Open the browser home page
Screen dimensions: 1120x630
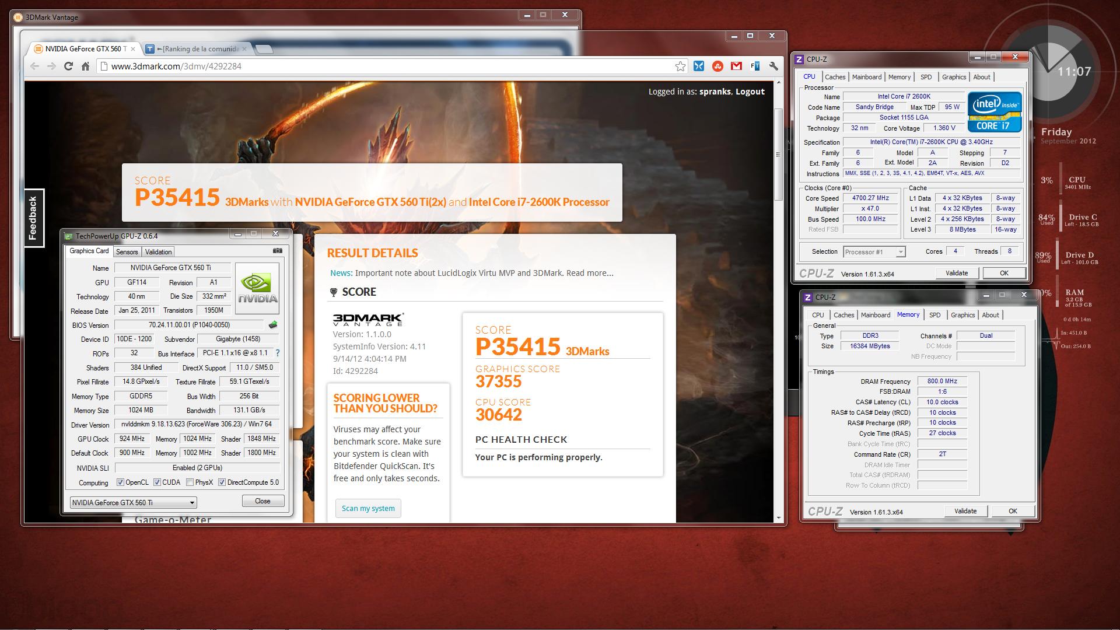coord(85,66)
